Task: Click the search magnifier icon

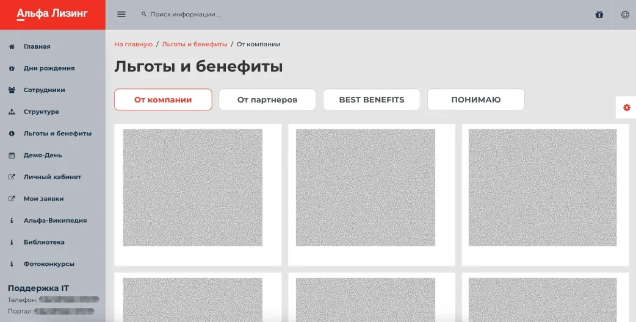Action: pyautogui.click(x=144, y=14)
